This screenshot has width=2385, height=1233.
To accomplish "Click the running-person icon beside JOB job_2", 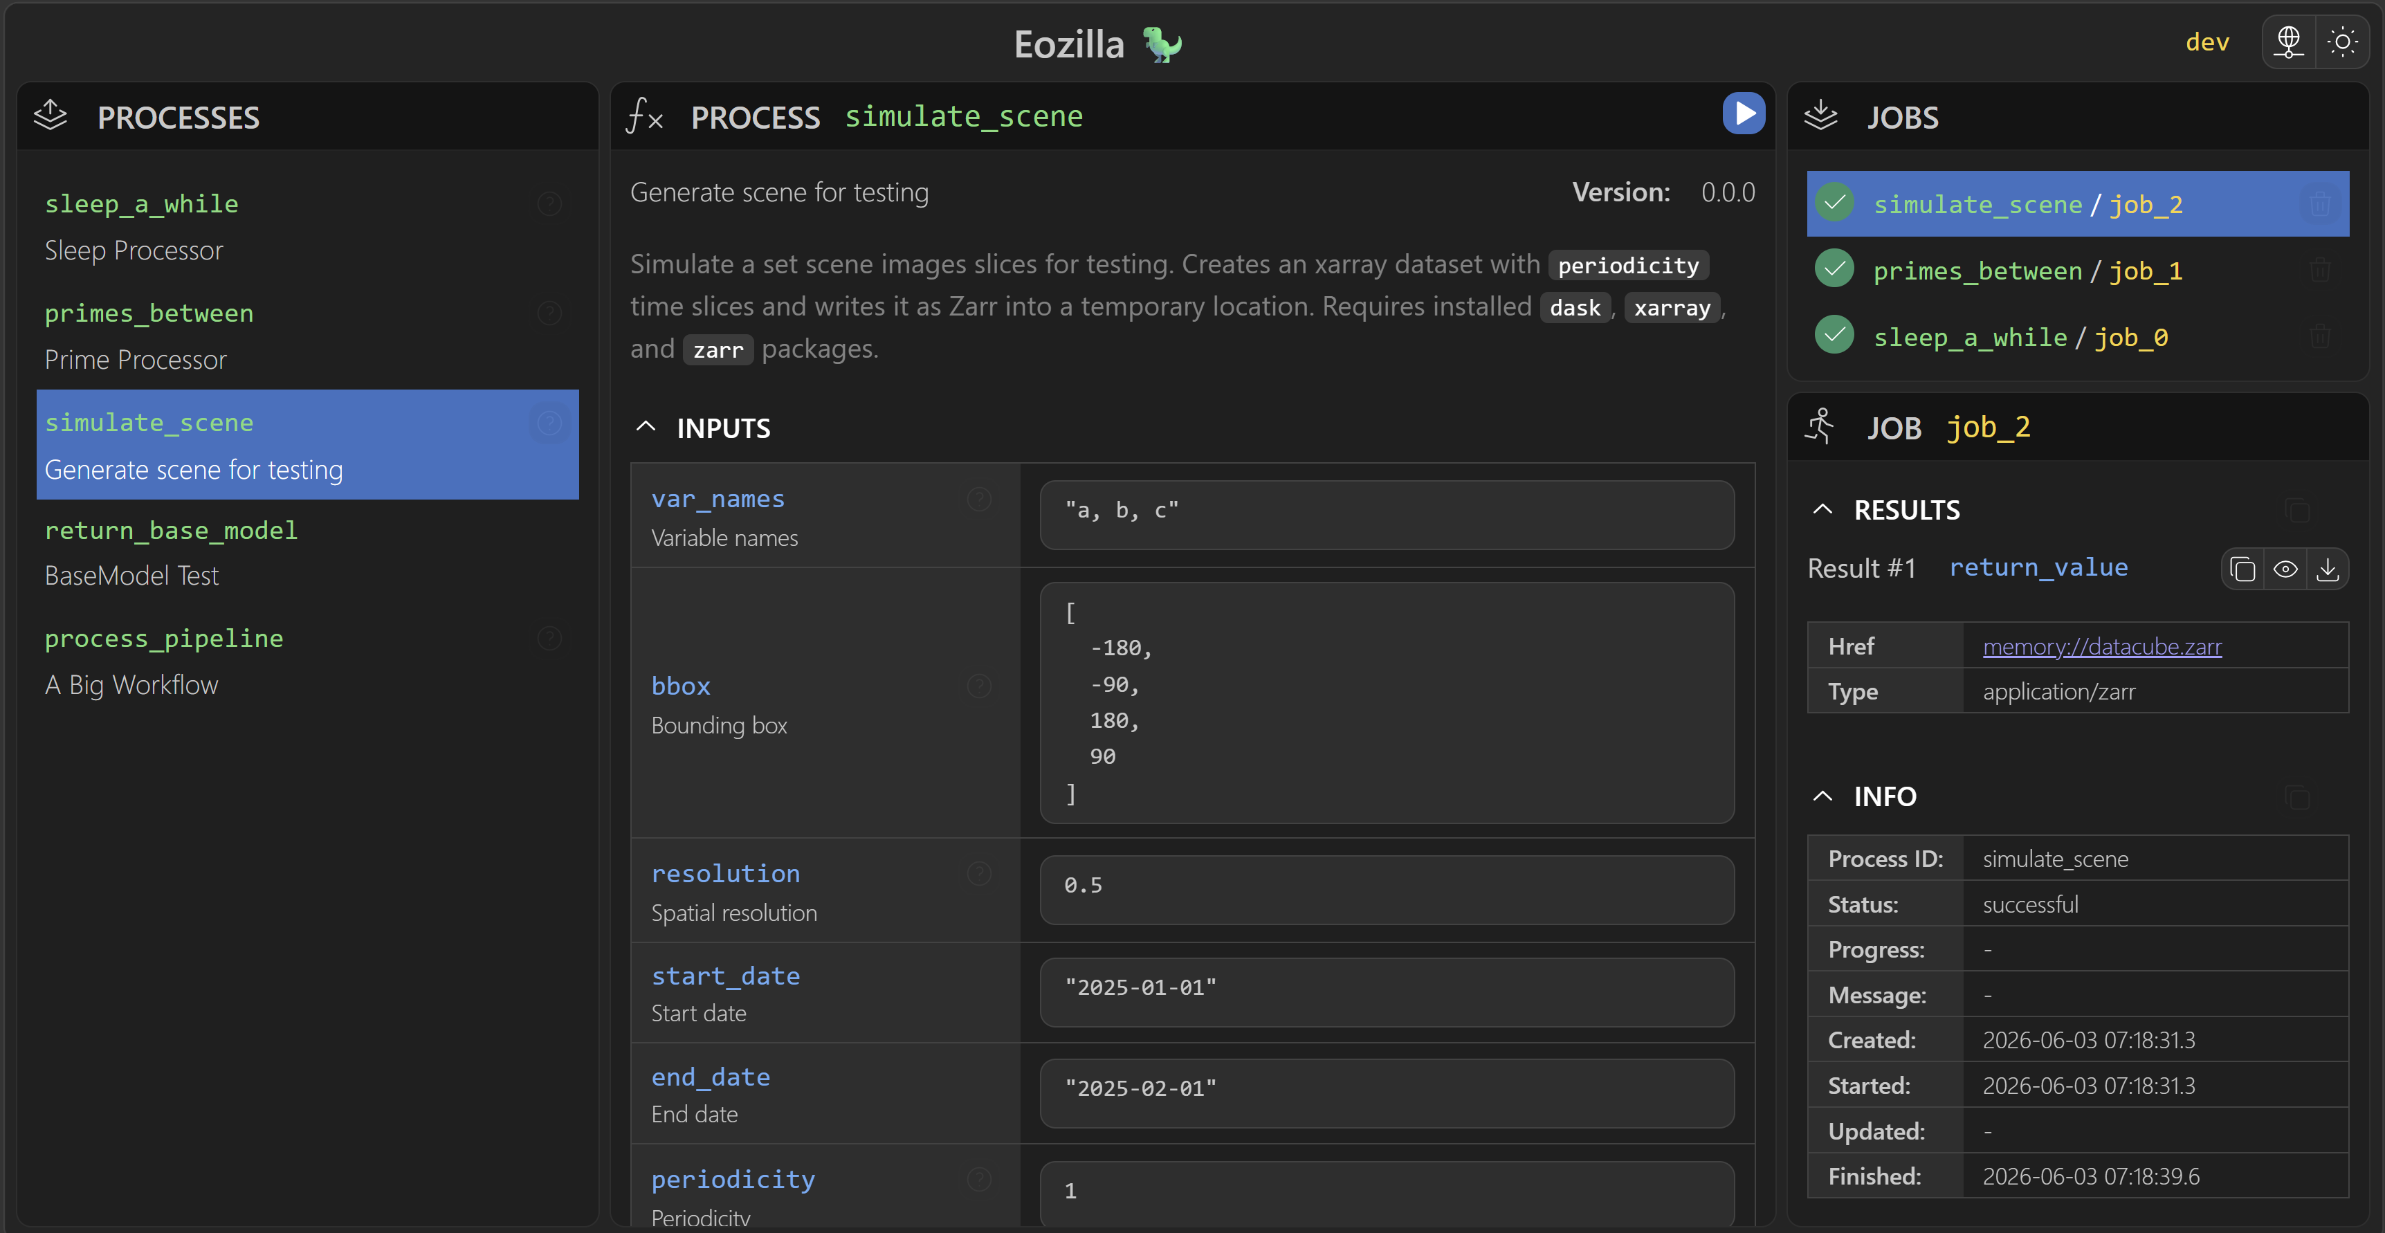I will 1820,427.
